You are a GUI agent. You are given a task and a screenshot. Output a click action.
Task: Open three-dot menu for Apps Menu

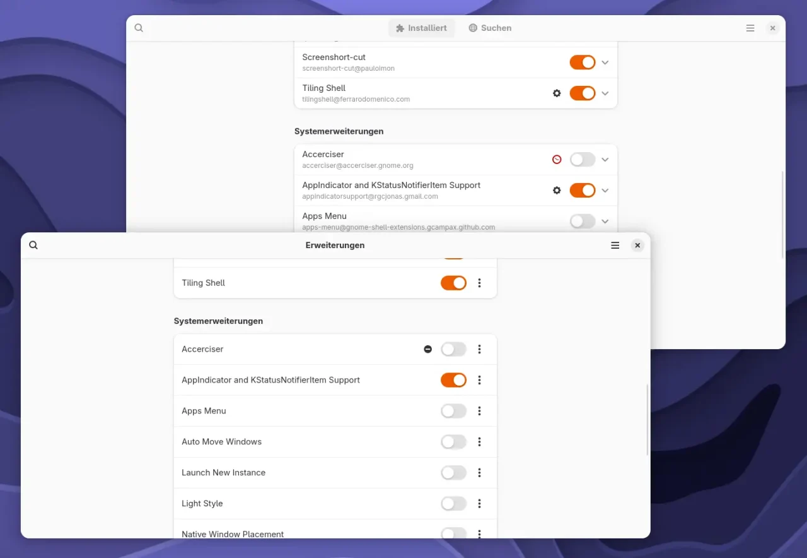point(480,411)
